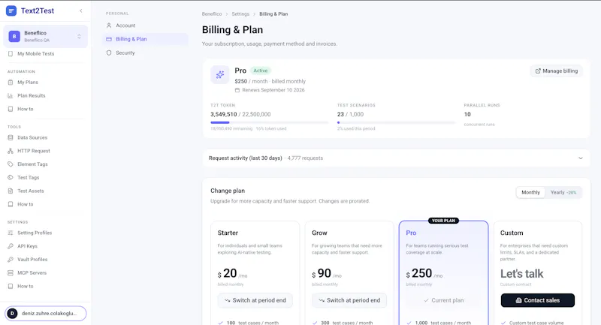
Task: Open the Beneflico workspace switcher
Action: tap(46, 36)
